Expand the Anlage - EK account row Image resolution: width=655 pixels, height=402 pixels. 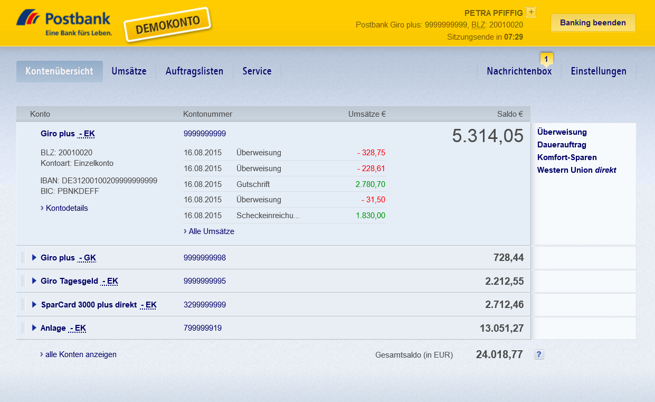pyautogui.click(x=34, y=328)
